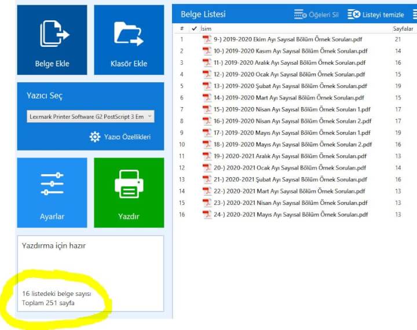Select file 24-) 2020-2021 Mayıs Ayı
This screenshot has height=330, width=417.
[x=291, y=215]
